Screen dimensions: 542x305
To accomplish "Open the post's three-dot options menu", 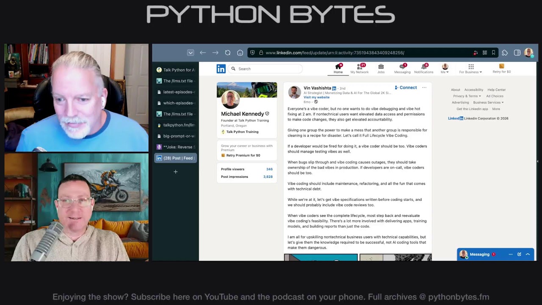I will (424, 88).
